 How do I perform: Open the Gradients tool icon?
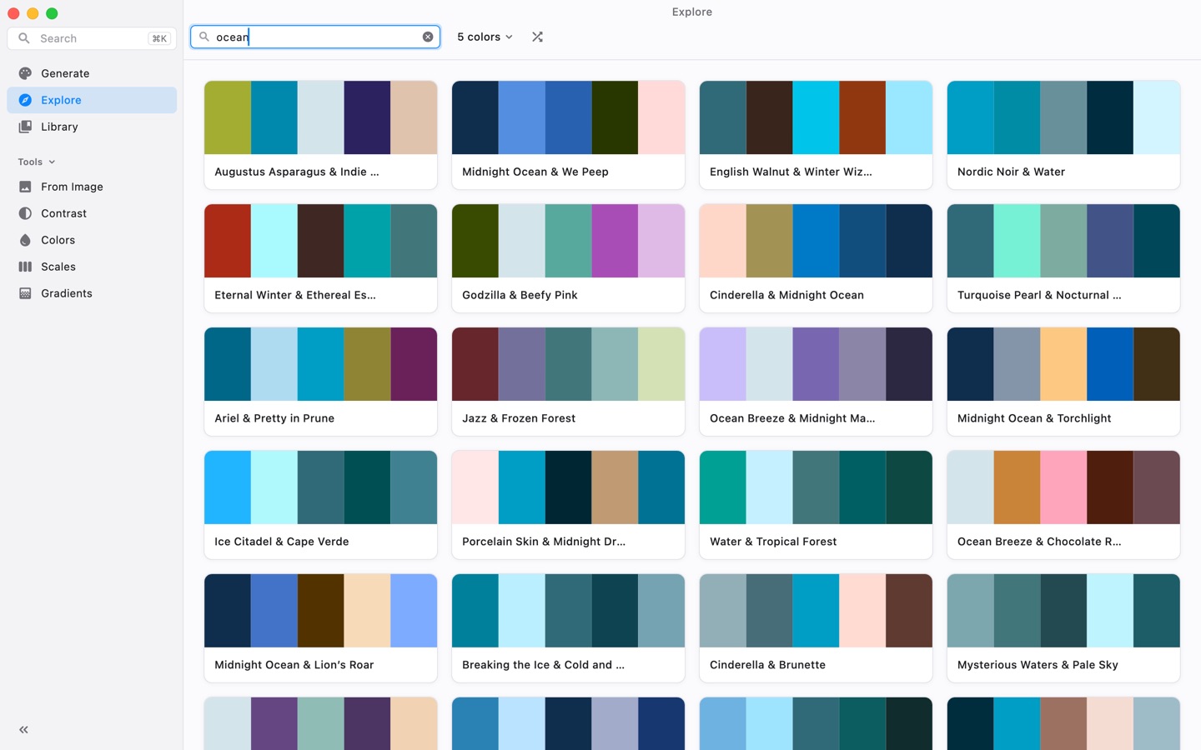pos(25,293)
